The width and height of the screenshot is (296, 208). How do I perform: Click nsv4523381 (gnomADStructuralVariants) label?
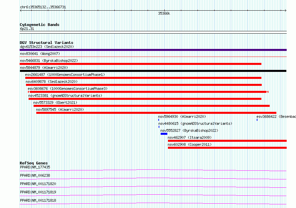pos(65,96)
